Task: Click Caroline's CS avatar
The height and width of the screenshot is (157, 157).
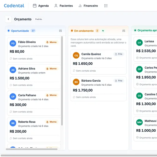Action: click(139, 96)
